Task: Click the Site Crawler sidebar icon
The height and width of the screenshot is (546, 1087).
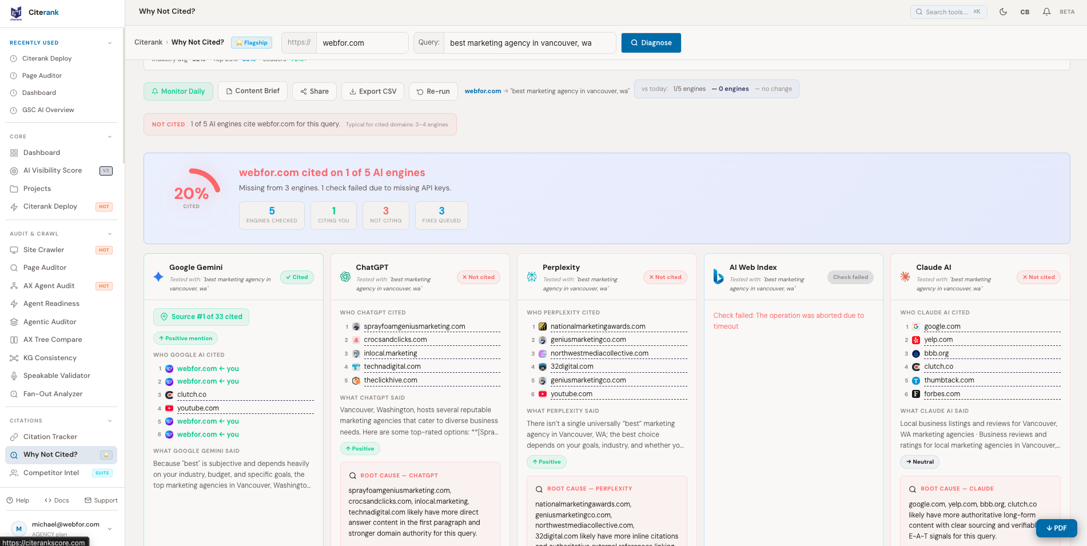Action: pyautogui.click(x=14, y=250)
